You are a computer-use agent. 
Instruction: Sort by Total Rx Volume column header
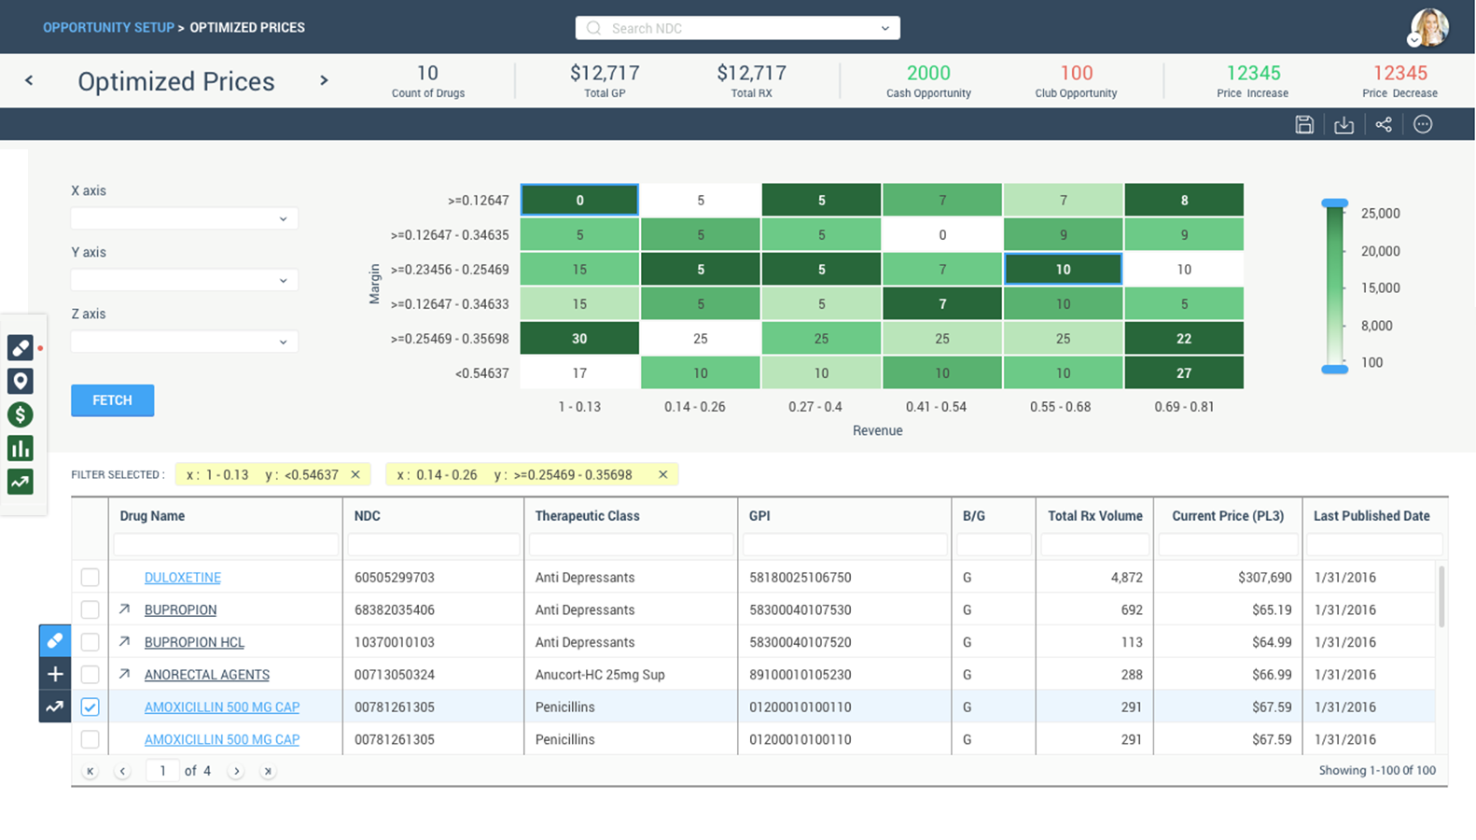[1094, 516]
